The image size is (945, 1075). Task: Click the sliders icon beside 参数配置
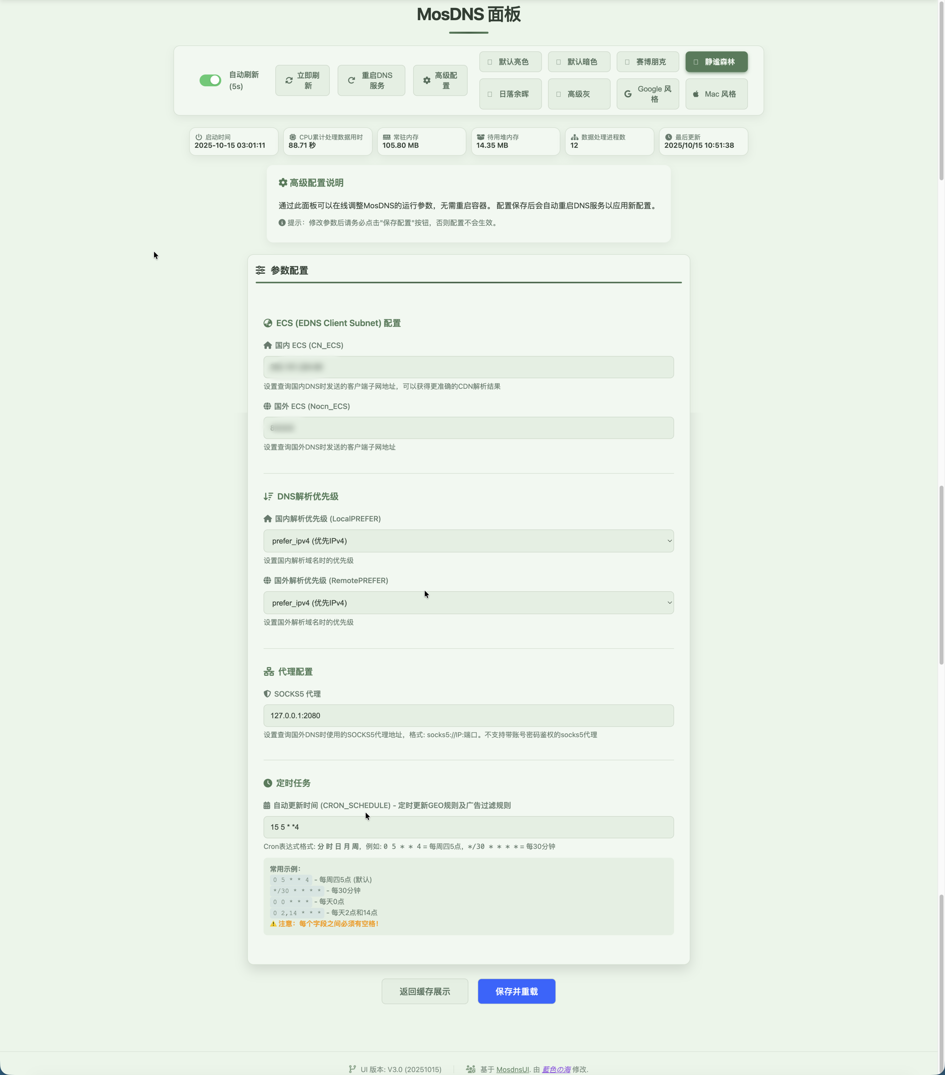coord(260,270)
